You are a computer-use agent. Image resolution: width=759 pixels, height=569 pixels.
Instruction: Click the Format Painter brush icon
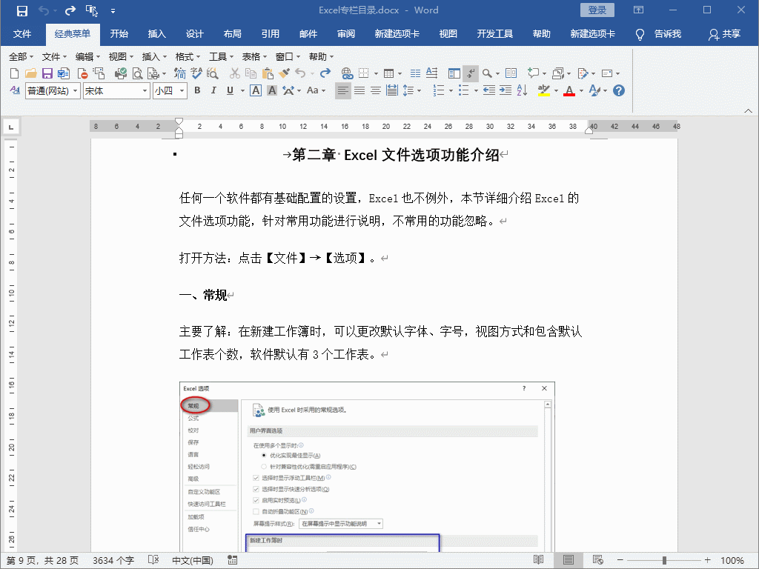(x=284, y=73)
